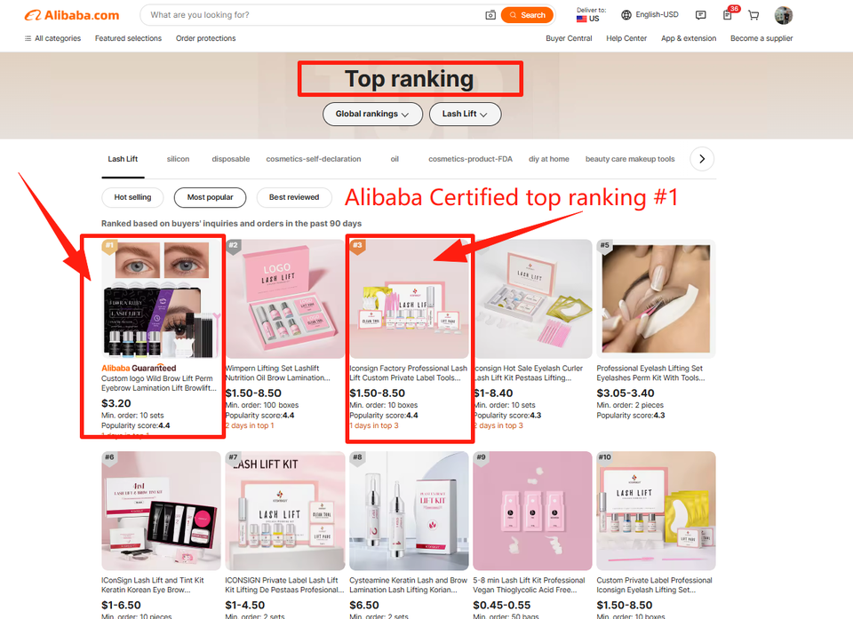Screen dimensions: 853x619
Task: Click the user profile avatar
Action: [x=784, y=15]
